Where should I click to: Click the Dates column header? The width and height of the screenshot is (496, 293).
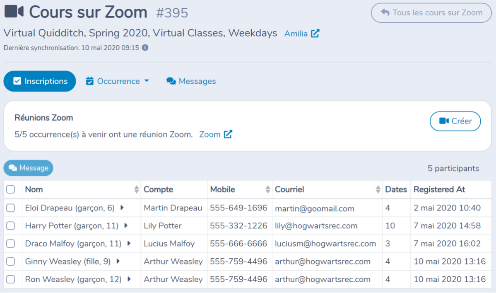pyautogui.click(x=396, y=189)
